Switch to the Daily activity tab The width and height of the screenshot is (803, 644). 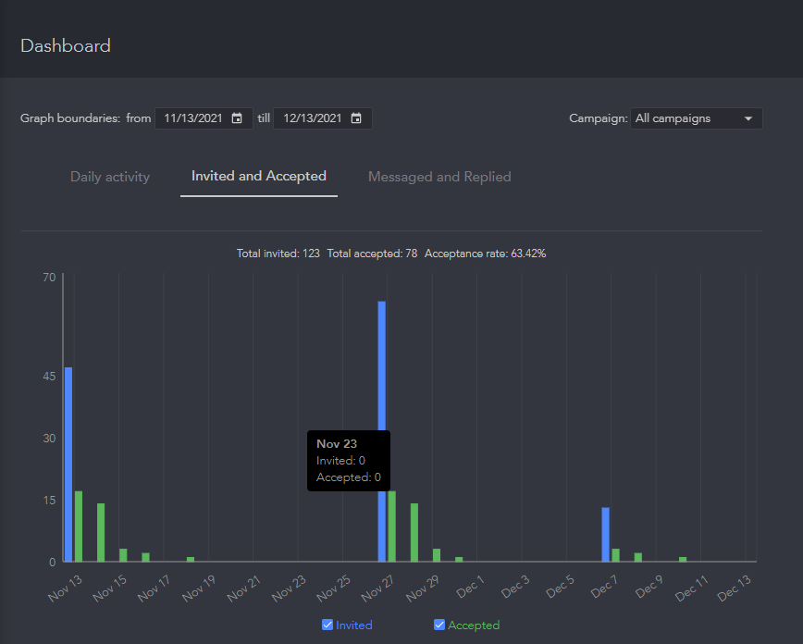click(x=109, y=176)
